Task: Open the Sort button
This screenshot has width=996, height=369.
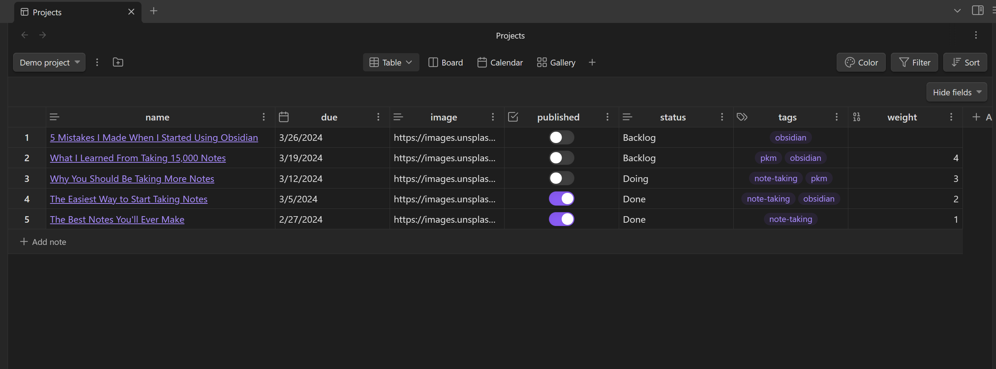Action: [x=965, y=62]
